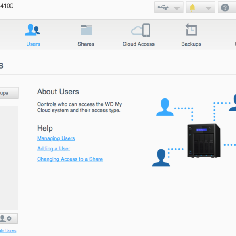Click the yellow notification bell icon
The width and height of the screenshot is (236, 236).
tap(192, 8)
